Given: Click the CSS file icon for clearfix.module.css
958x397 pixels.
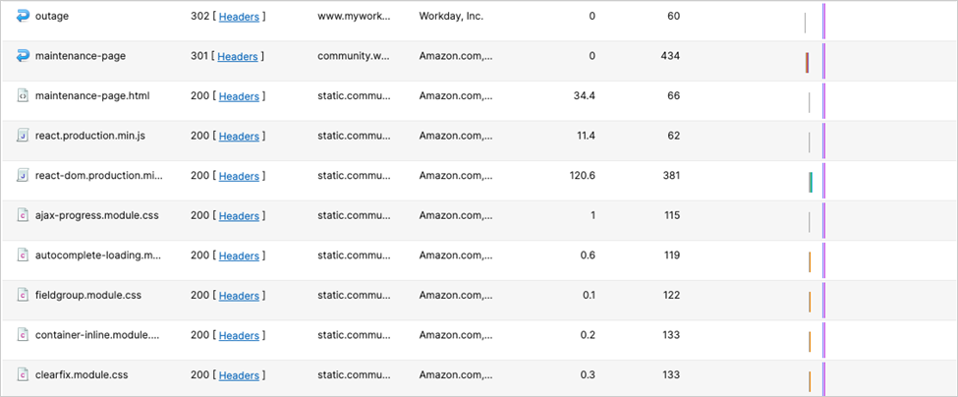Looking at the screenshot, I should (x=24, y=374).
